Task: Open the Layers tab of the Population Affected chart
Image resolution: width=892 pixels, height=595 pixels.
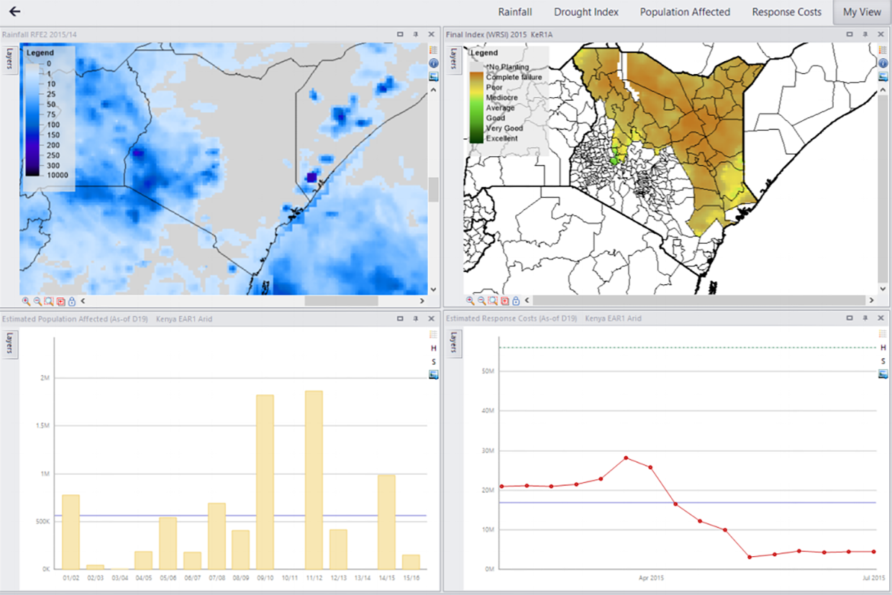Action: coord(10,344)
